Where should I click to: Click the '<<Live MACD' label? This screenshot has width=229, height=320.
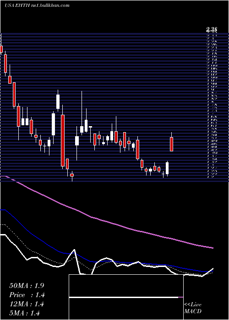point(193,308)
